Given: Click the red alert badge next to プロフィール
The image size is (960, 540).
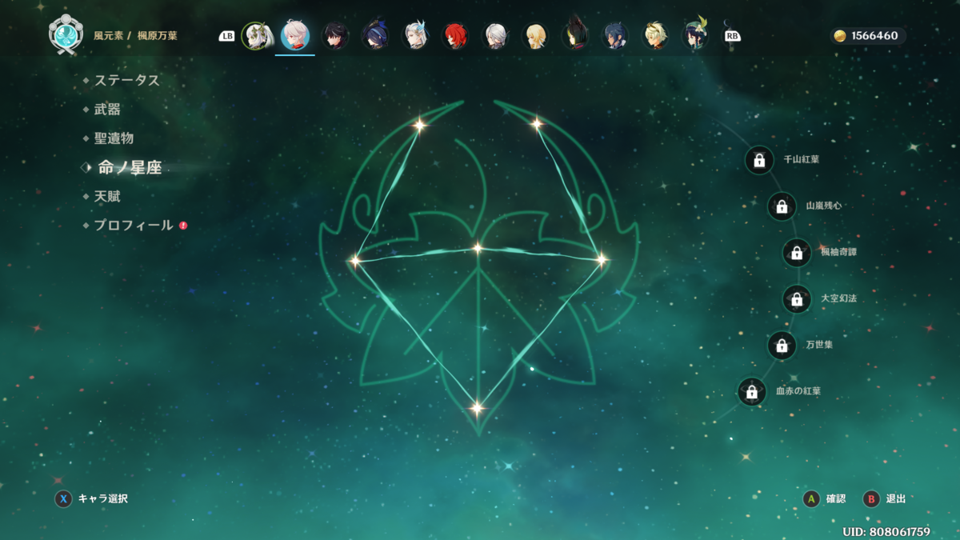Looking at the screenshot, I should coord(183,226).
